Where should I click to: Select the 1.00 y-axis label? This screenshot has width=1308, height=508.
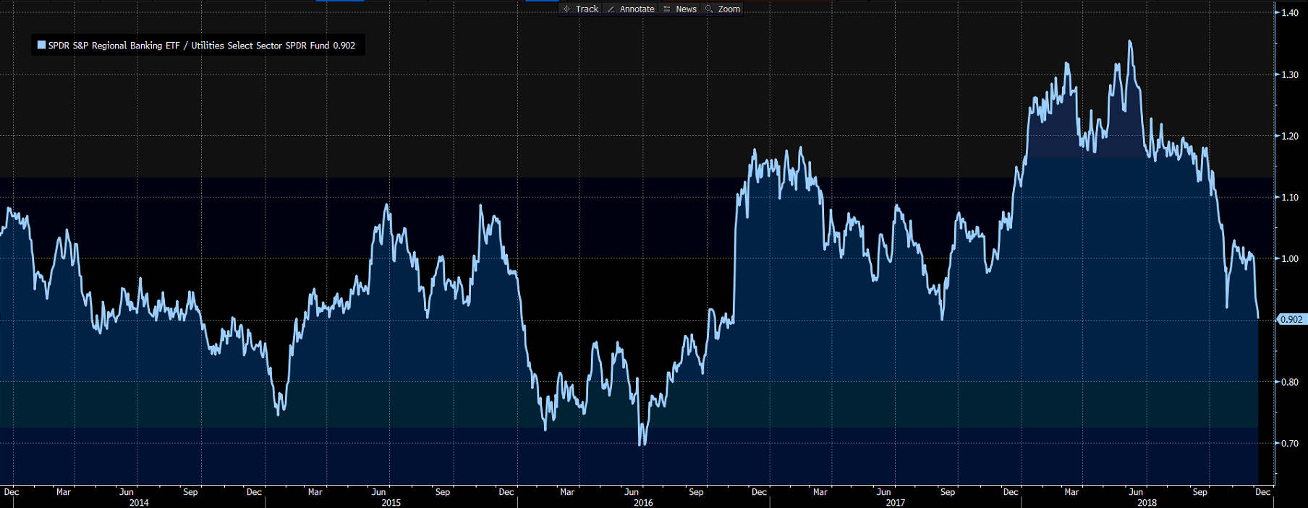[1290, 259]
